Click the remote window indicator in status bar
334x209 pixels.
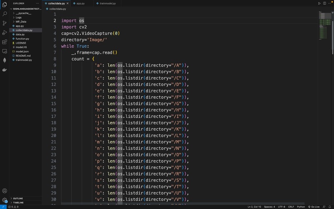3,207
